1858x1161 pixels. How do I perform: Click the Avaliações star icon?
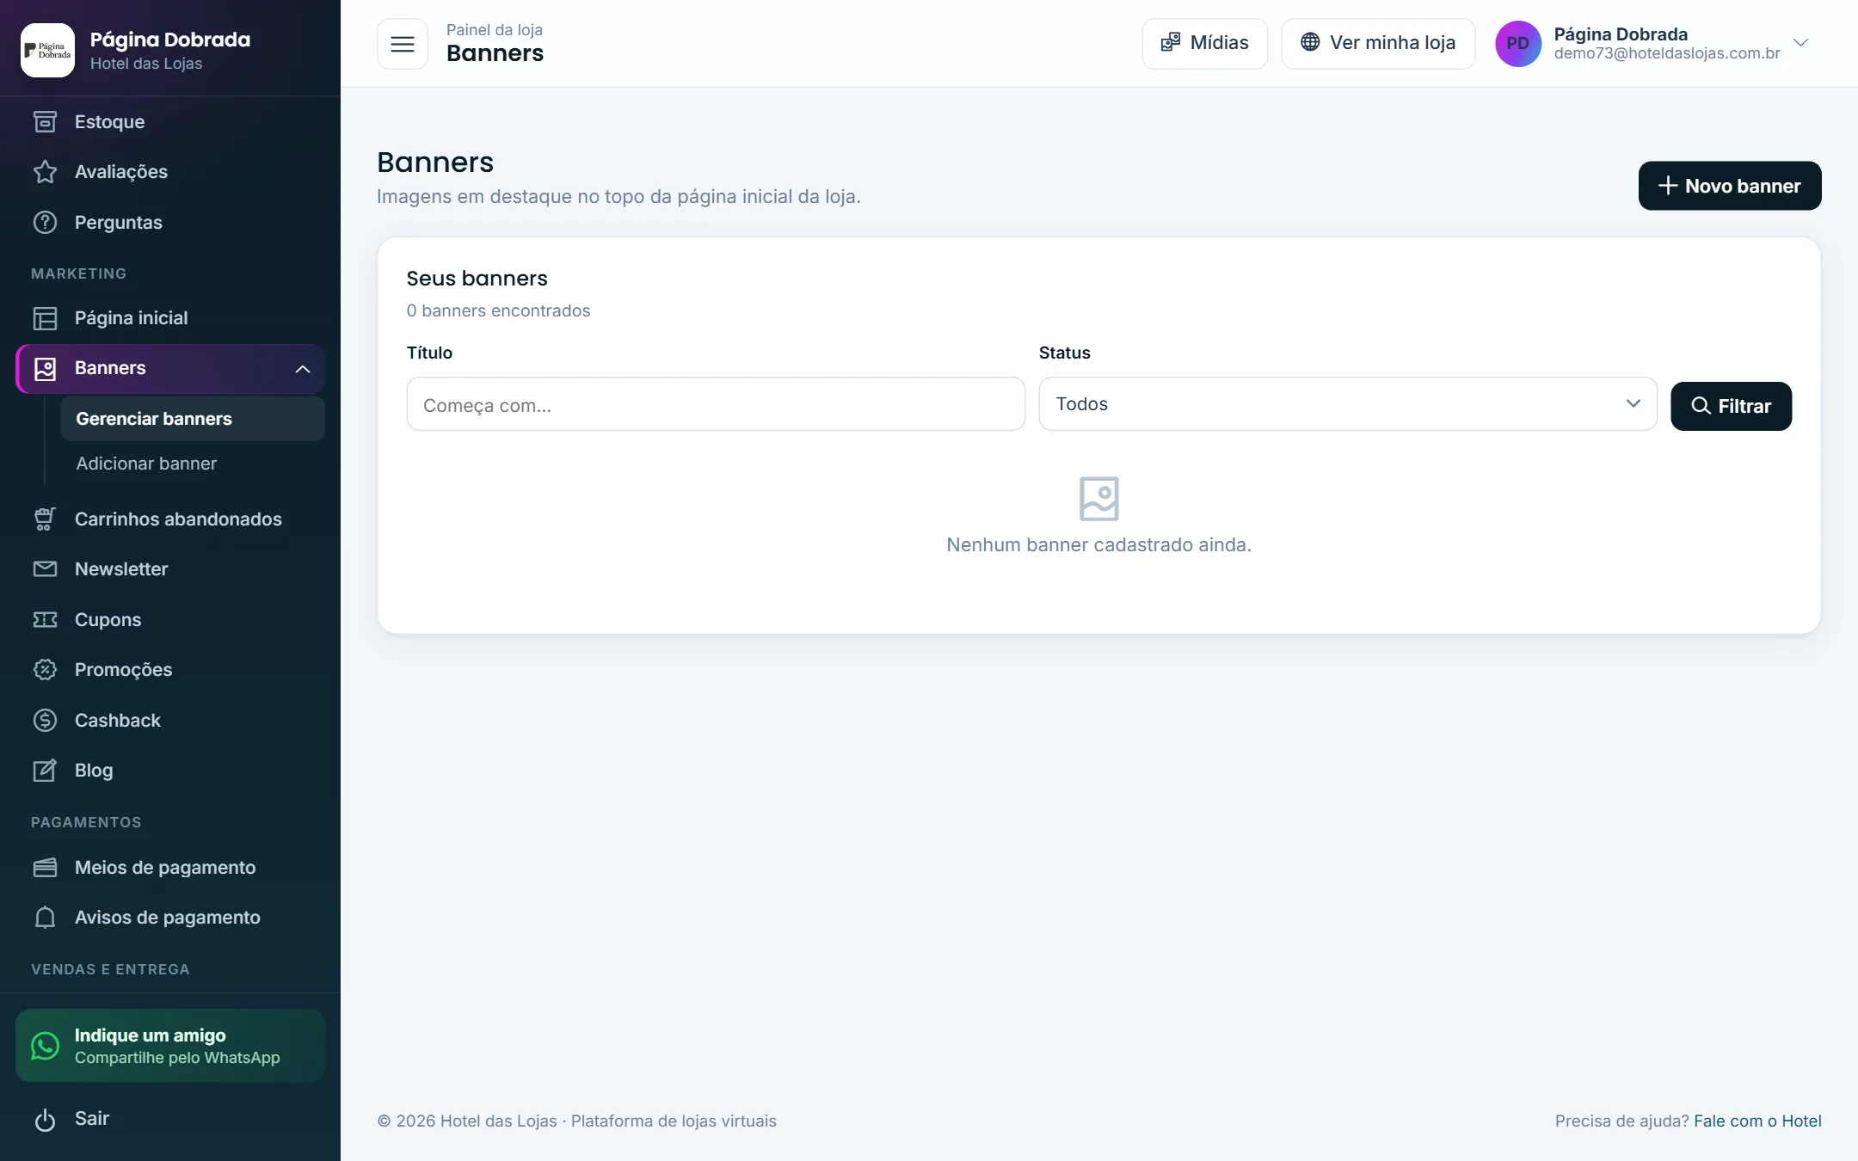click(45, 172)
